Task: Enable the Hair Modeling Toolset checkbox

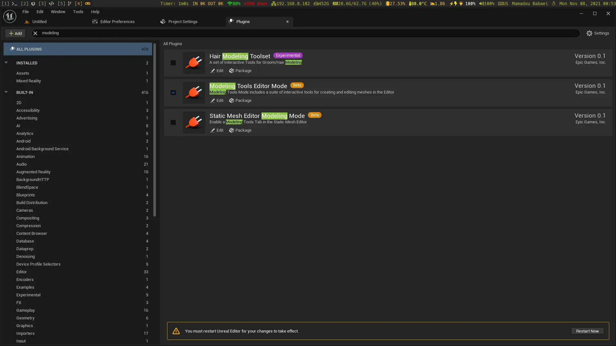Action: (x=173, y=63)
